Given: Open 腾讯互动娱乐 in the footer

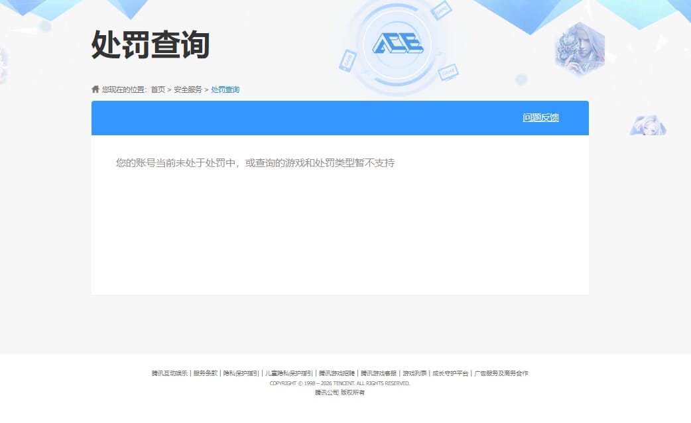Looking at the screenshot, I should click(x=168, y=373).
